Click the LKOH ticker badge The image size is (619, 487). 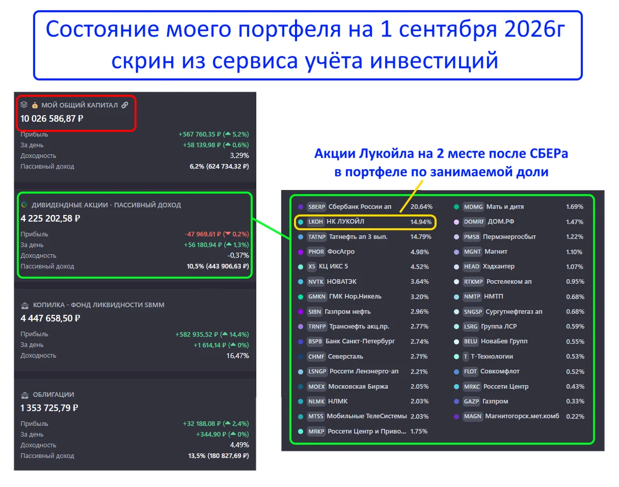[315, 222]
